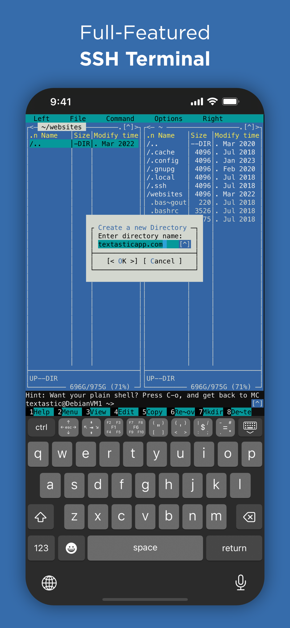Tap the quotes and brackets symbol key
Image resolution: width=290 pixels, height=628 pixels.
(x=158, y=427)
